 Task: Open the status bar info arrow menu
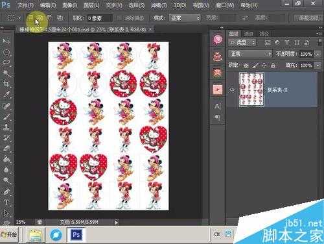[x=117, y=222]
